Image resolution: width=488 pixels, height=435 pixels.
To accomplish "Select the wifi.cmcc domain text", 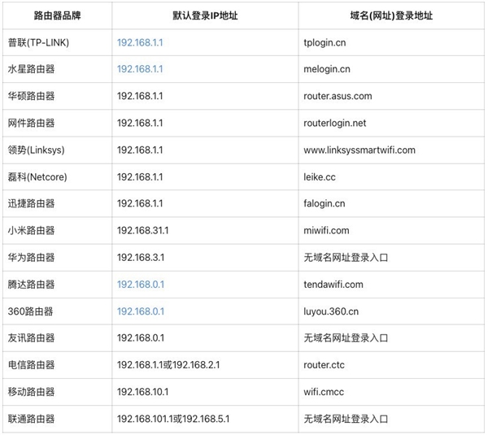I will pyautogui.click(x=324, y=392).
